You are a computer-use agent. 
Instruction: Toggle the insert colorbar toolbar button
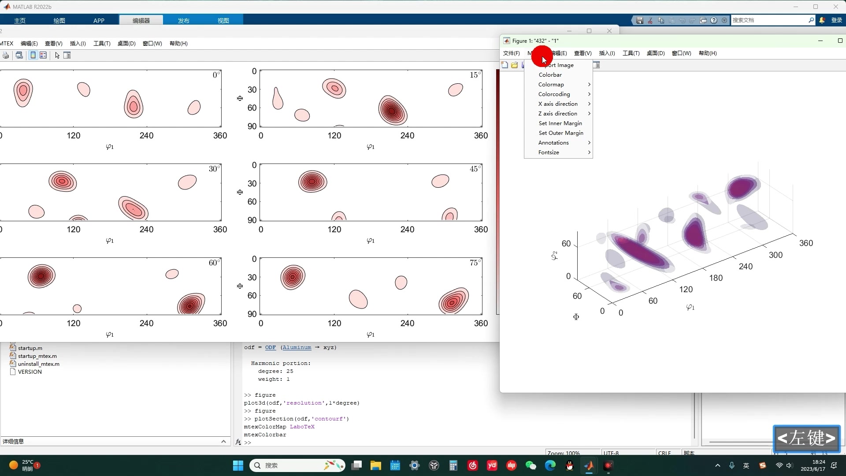(33, 56)
